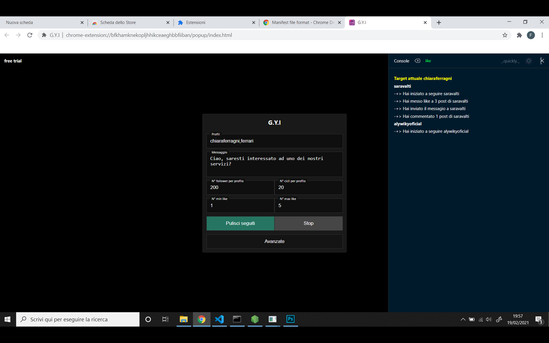Reload the G.Y.I page
This screenshot has height=343, width=549.
[x=30, y=35]
